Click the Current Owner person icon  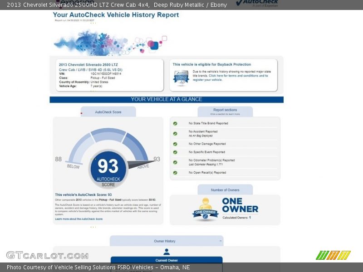167,252
